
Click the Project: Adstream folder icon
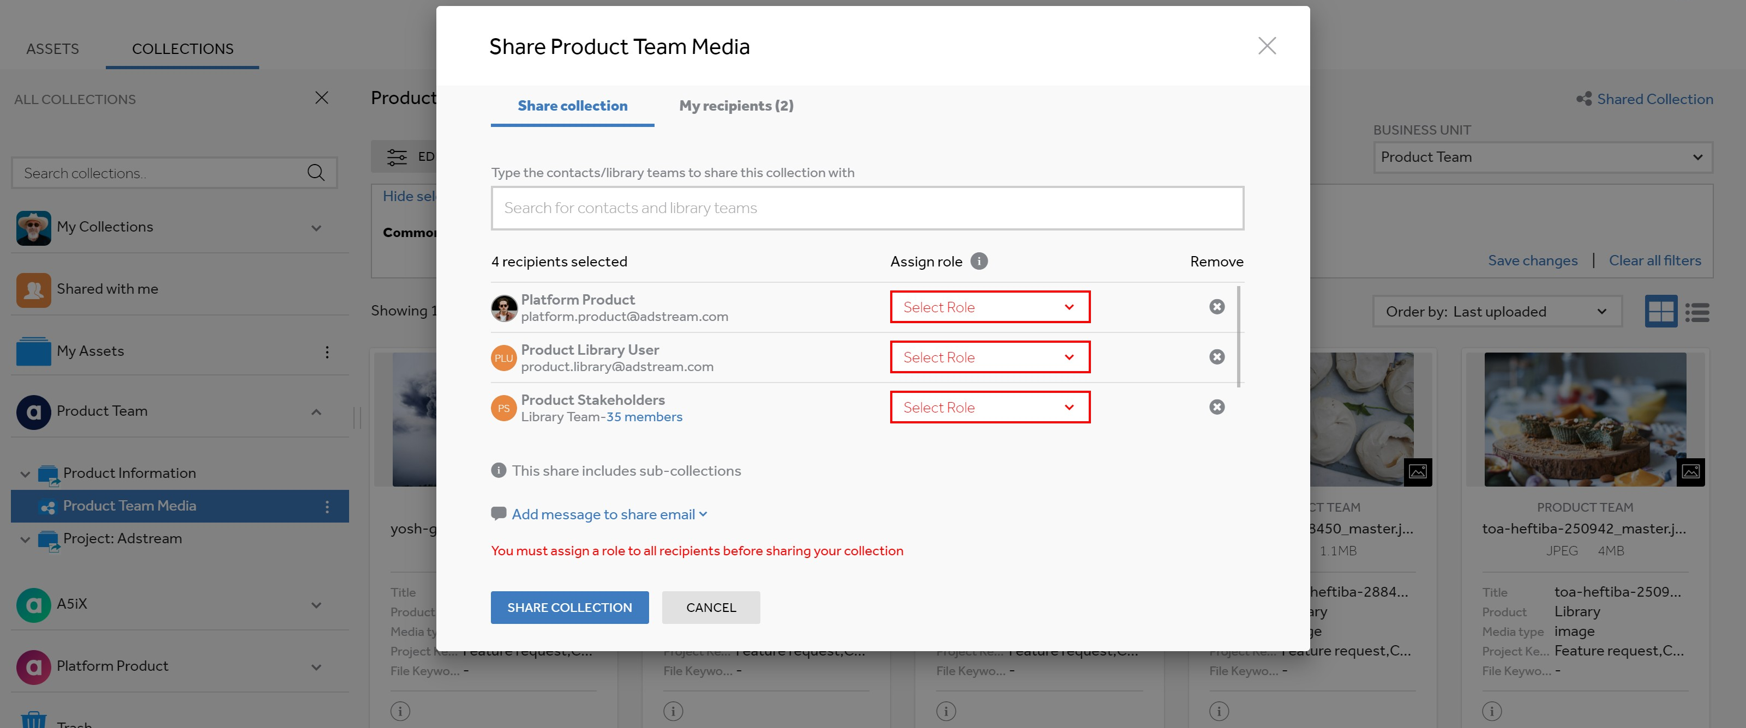[48, 541]
